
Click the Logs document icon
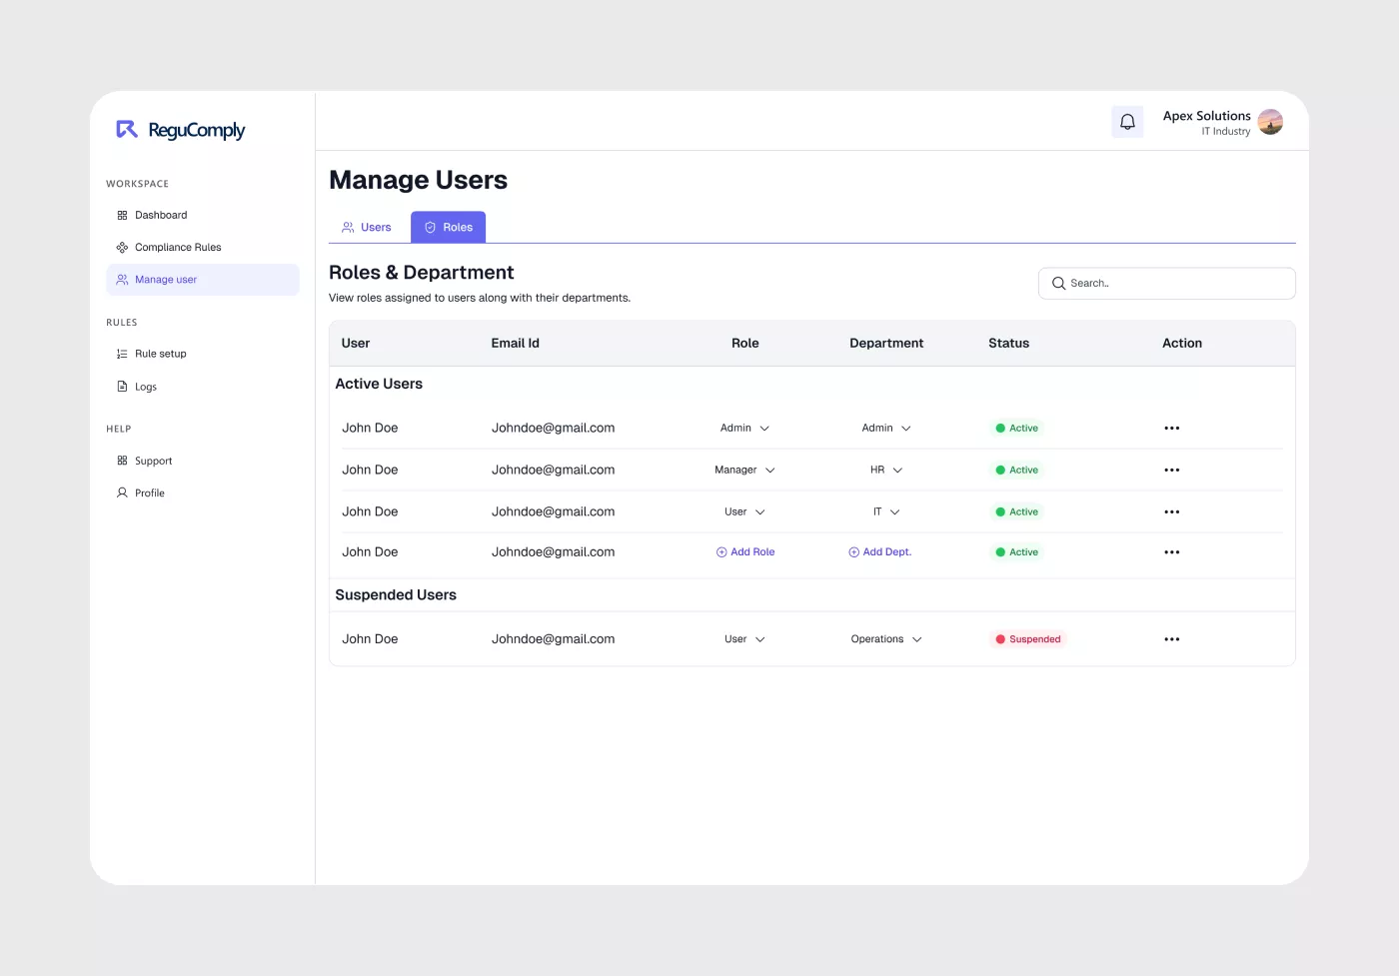[122, 387]
